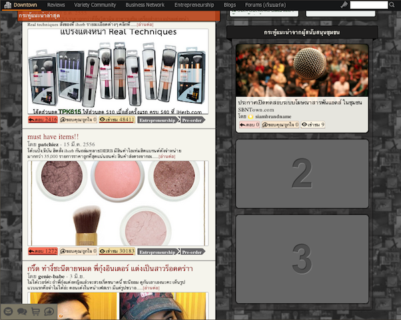Open the "must have items!!" post title
This screenshot has height=320, width=401.
tap(53, 137)
